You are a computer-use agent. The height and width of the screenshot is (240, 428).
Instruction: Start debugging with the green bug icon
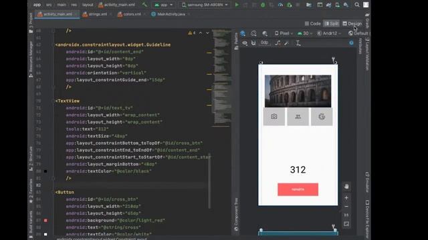(x=263, y=5)
